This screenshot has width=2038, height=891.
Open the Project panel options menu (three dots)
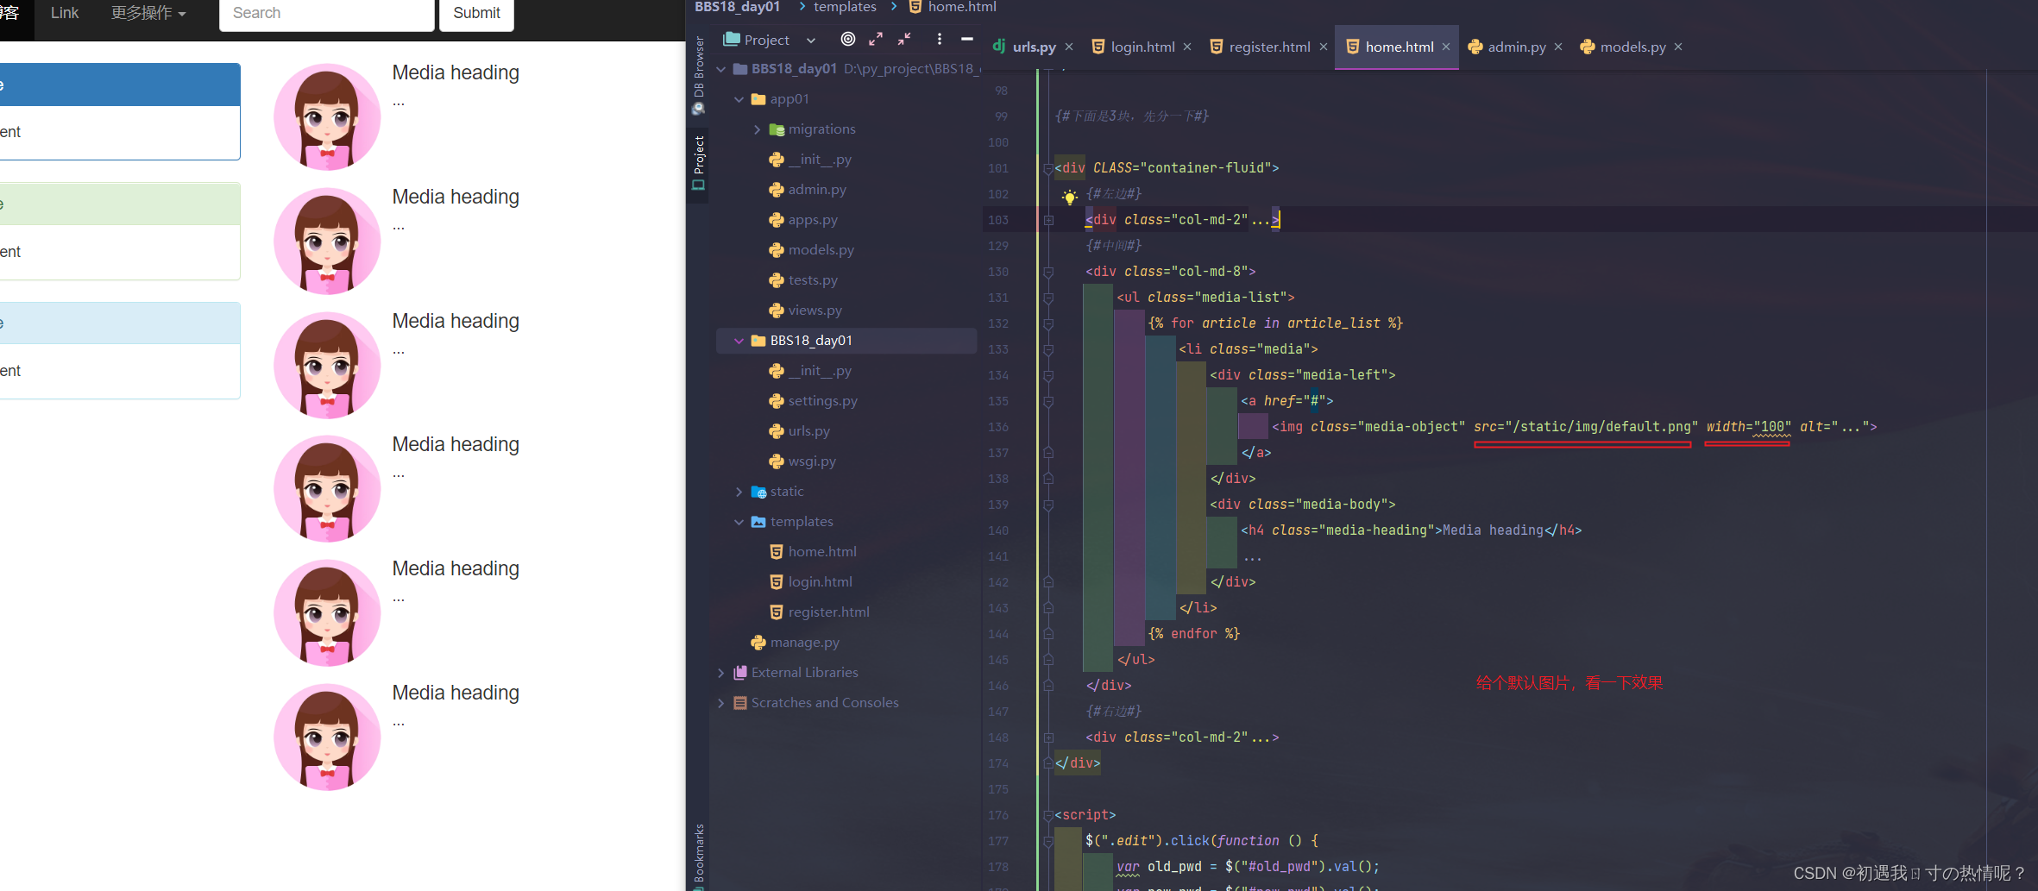point(940,39)
